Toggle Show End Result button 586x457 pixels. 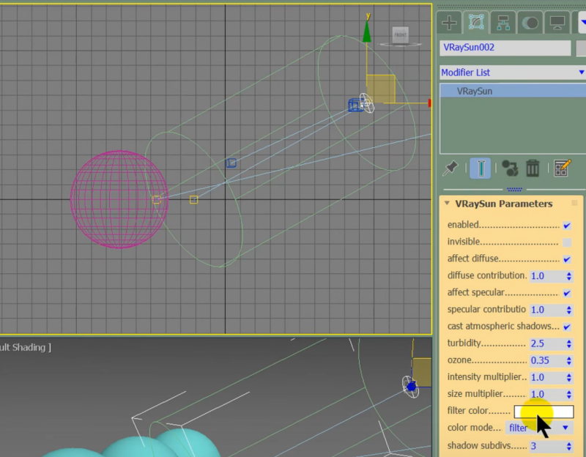(x=480, y=168)
